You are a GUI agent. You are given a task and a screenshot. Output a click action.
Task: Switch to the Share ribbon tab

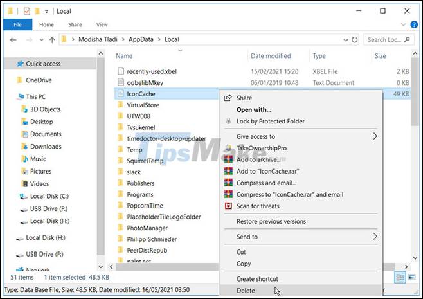point(75,24)
